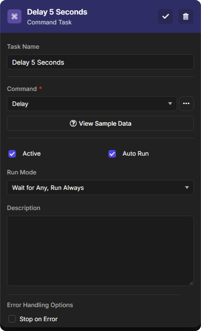This screenshot has height=331, width=201.
Task: Click the 'Delay 5 Seconds' header title
Action: click(57, 12)
